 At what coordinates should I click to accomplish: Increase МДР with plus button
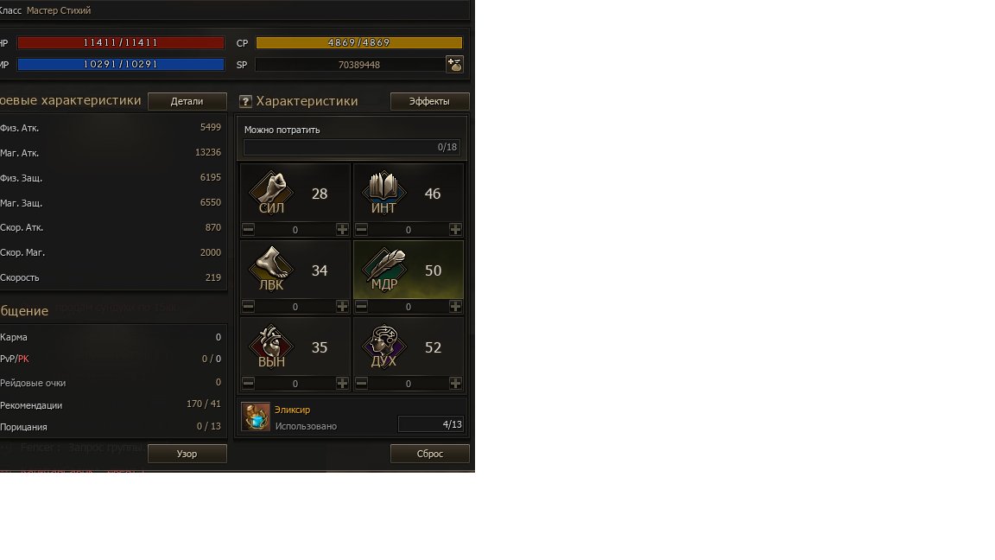[455, 306]
